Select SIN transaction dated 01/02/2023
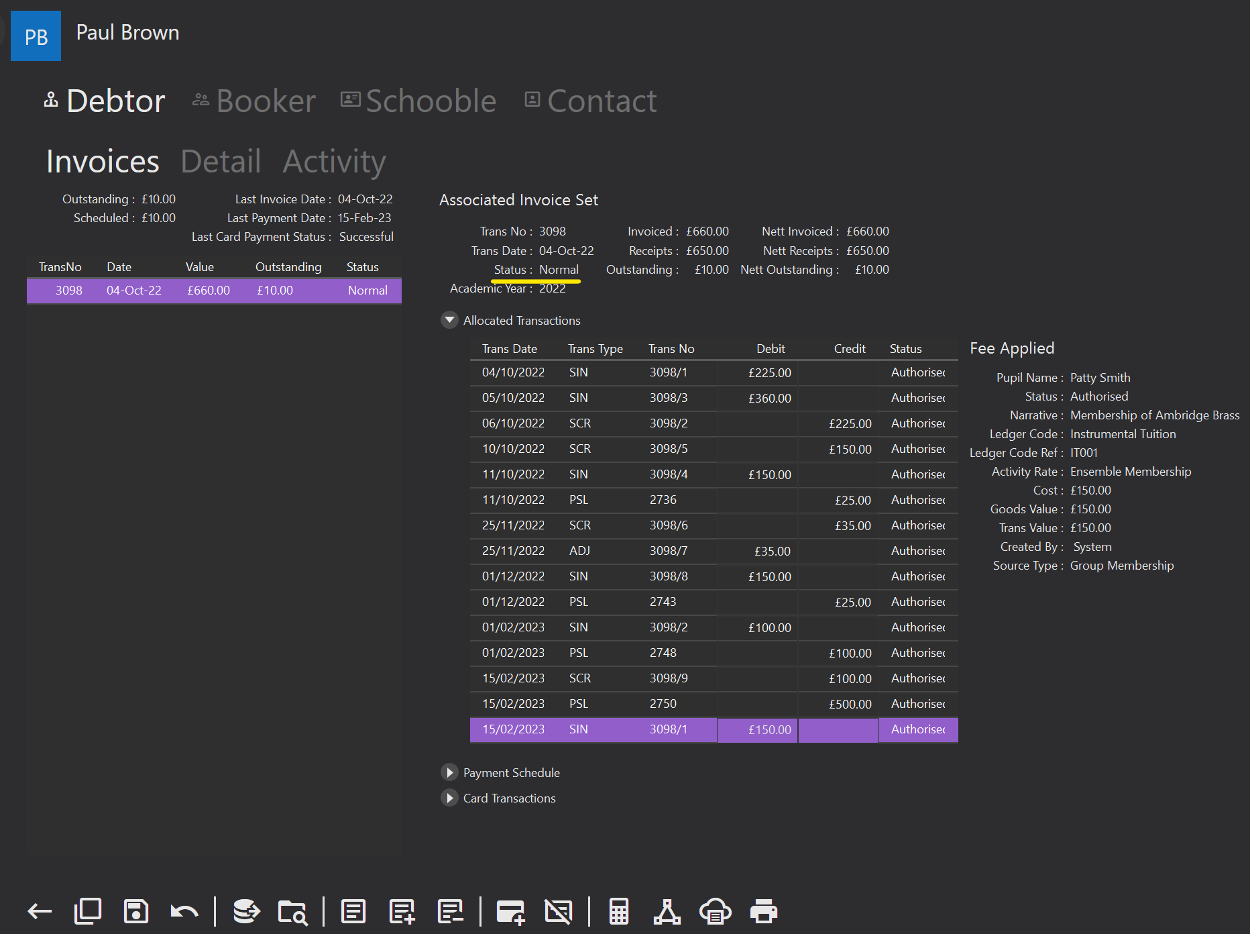Viewport: 1250px width, 934px height. pyautogui.click(x=714, y=627)
